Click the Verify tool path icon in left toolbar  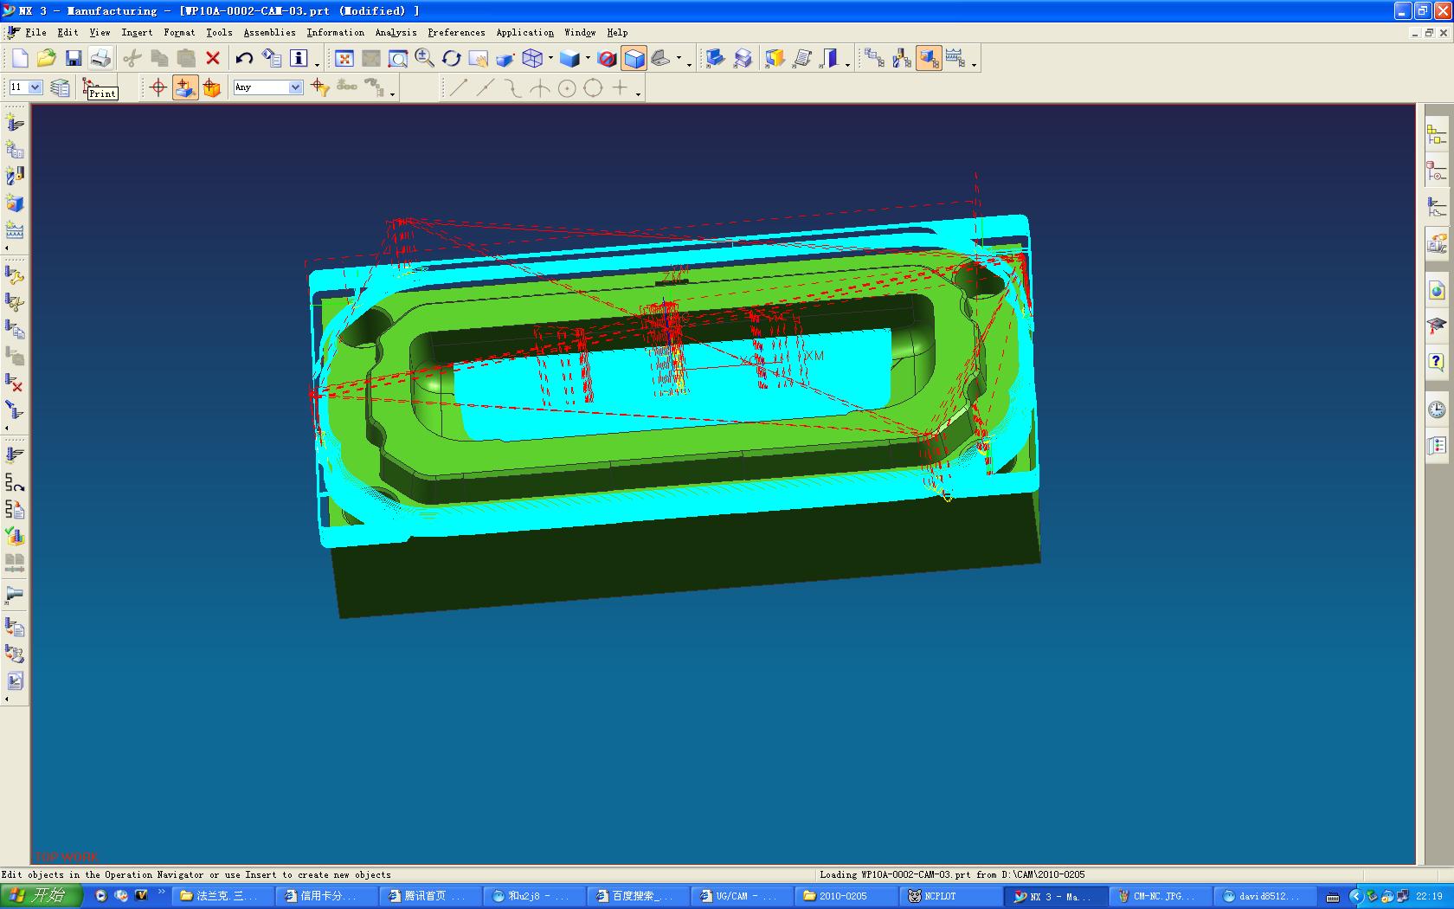tap(15, 537)
